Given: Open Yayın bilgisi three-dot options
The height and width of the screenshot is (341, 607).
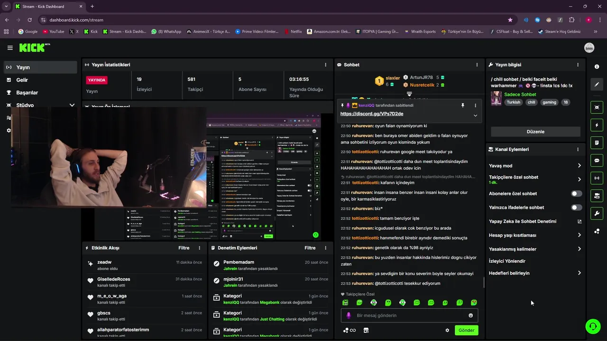Looking at the screenshot, I should [578, 65].
